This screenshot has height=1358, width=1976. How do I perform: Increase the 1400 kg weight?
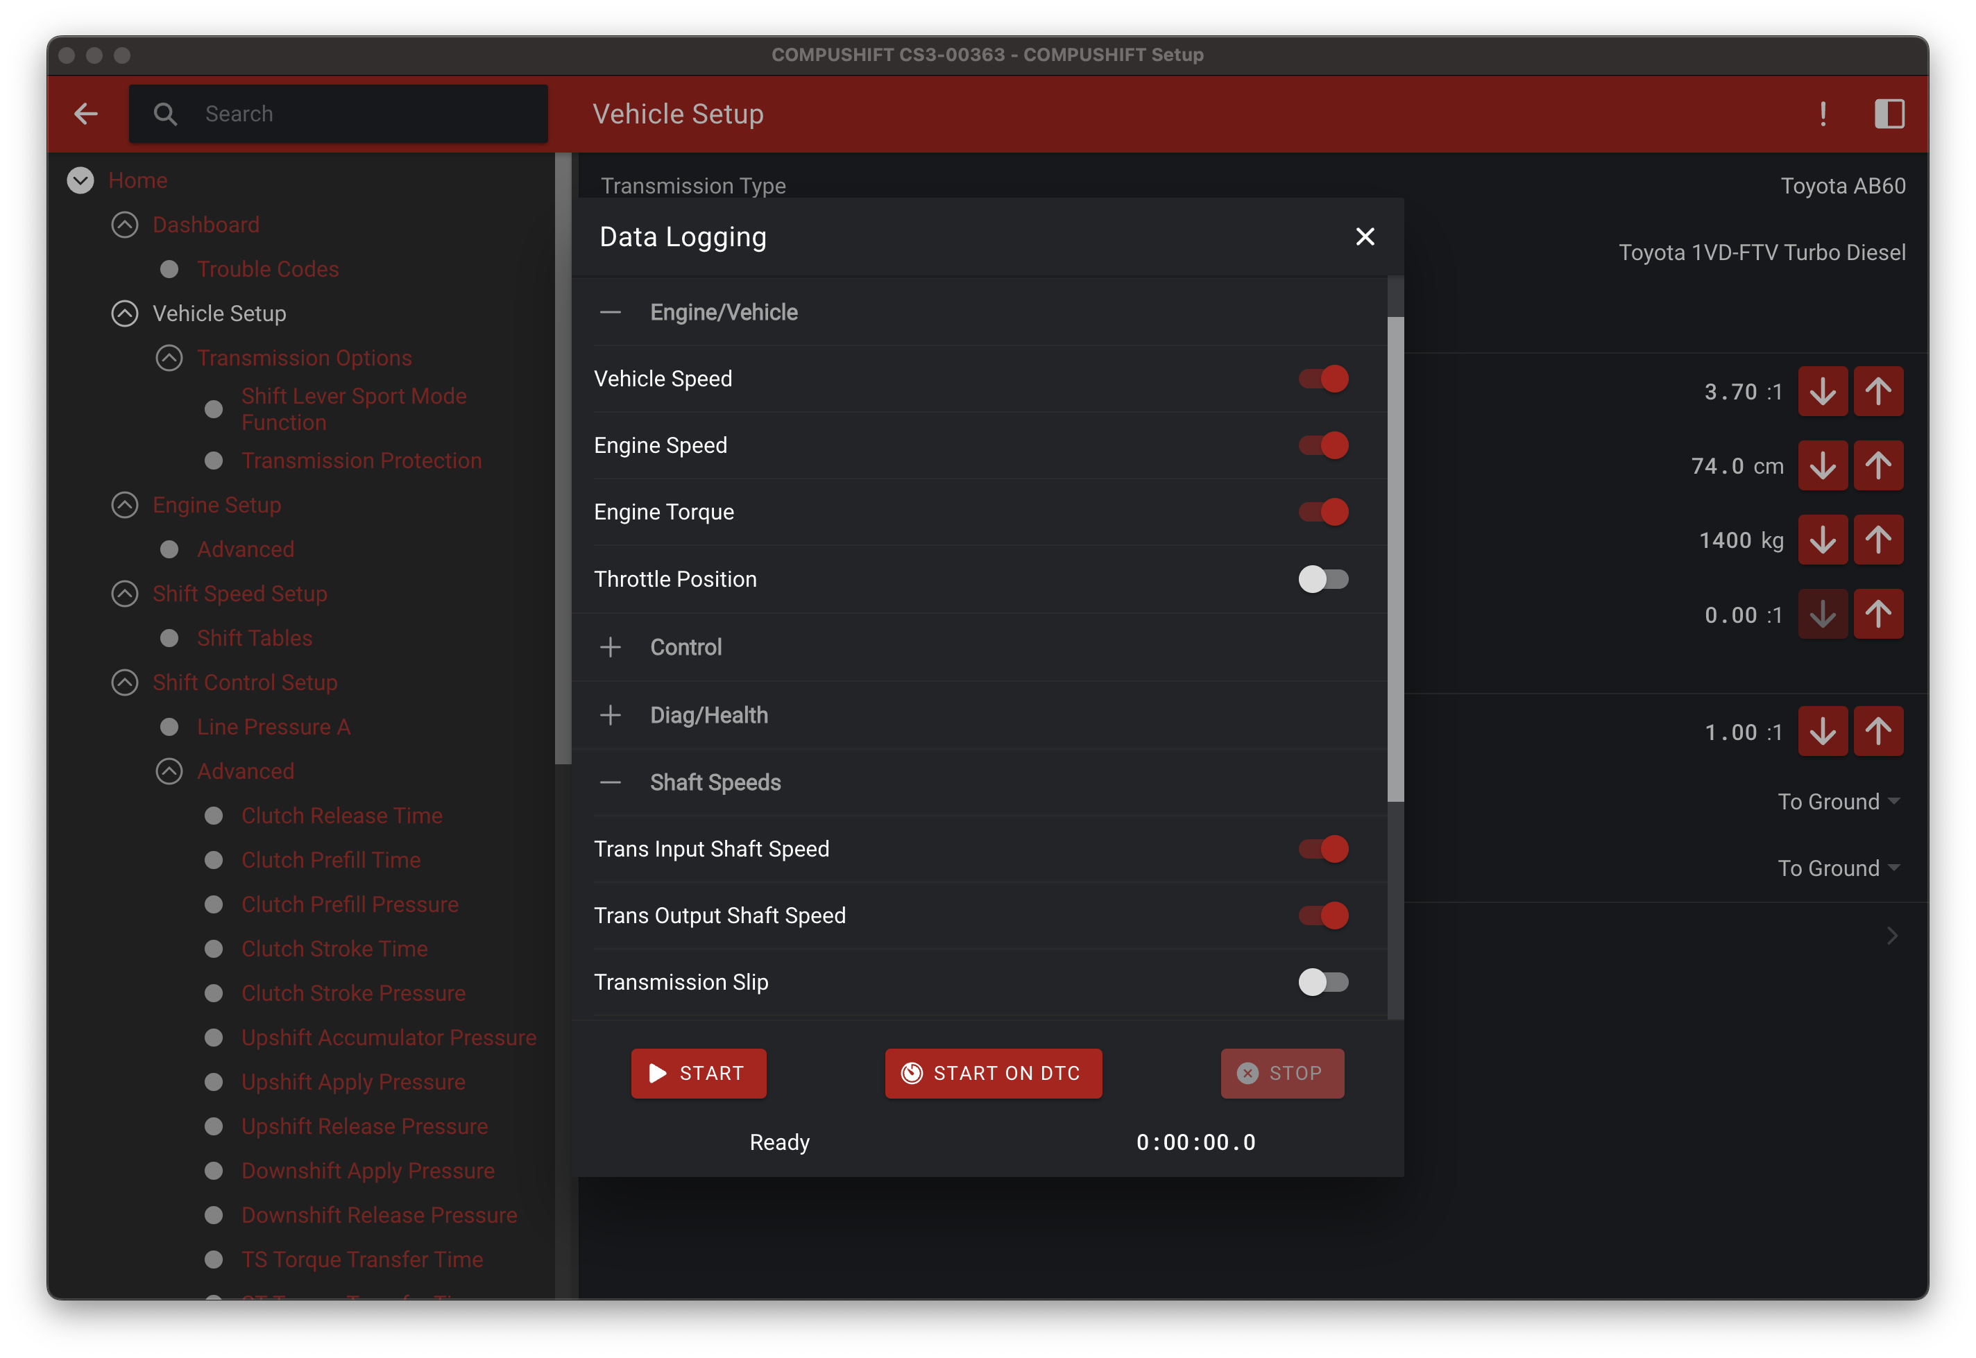(x=1878, y=540)
